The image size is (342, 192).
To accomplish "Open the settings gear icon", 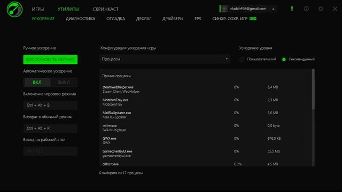I will coord(321,9).
